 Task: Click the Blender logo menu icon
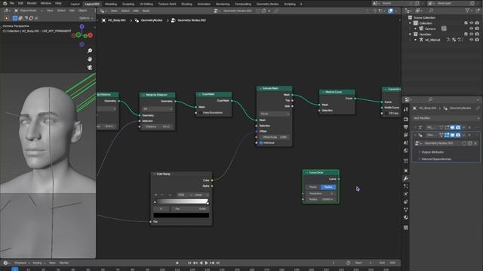5,3
